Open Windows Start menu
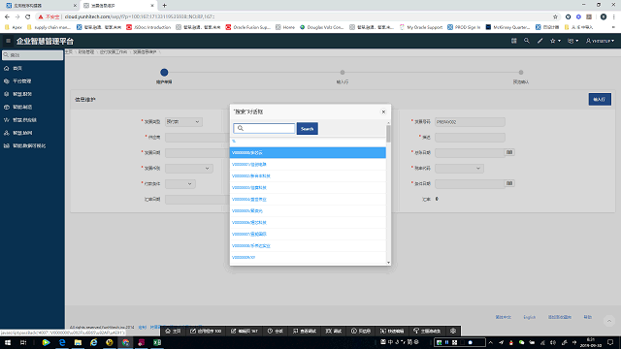This screenshot has height=349, width=621. (x=8, y=342)
